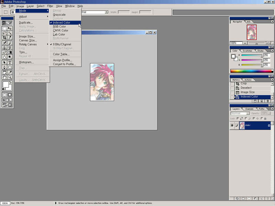Hide the Index layer with eye icon
Image resolution: width=275 pixels, height=206 pixels.
click(x=232, y=126)
